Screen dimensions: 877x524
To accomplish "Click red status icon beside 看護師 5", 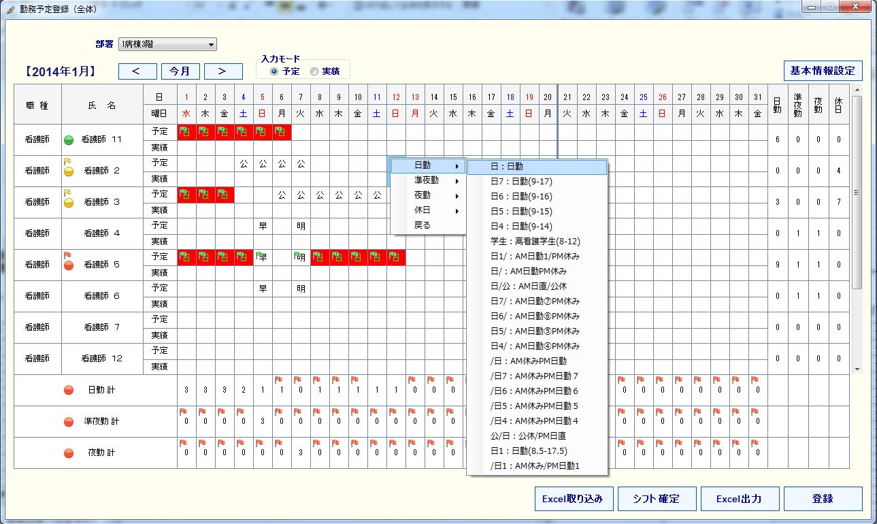I will 68,265.
